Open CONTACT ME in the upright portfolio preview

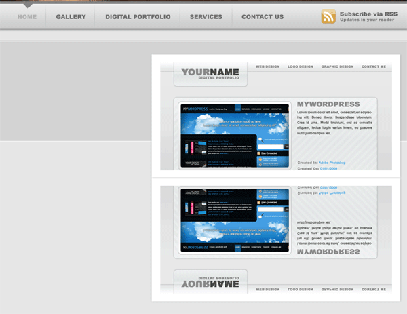[374, 66]
